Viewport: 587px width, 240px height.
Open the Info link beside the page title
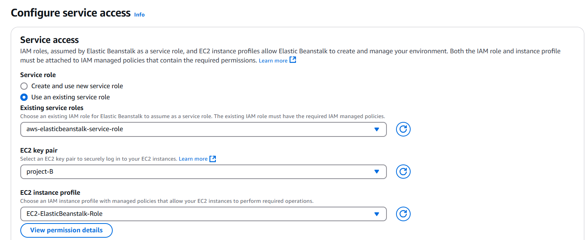point(139,15)
